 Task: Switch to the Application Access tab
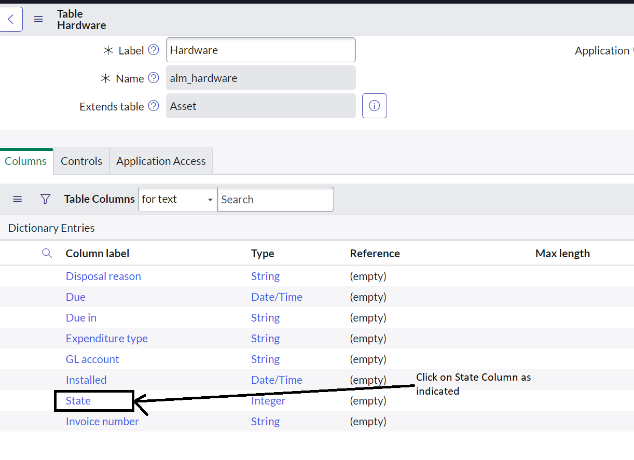[161, 161]
